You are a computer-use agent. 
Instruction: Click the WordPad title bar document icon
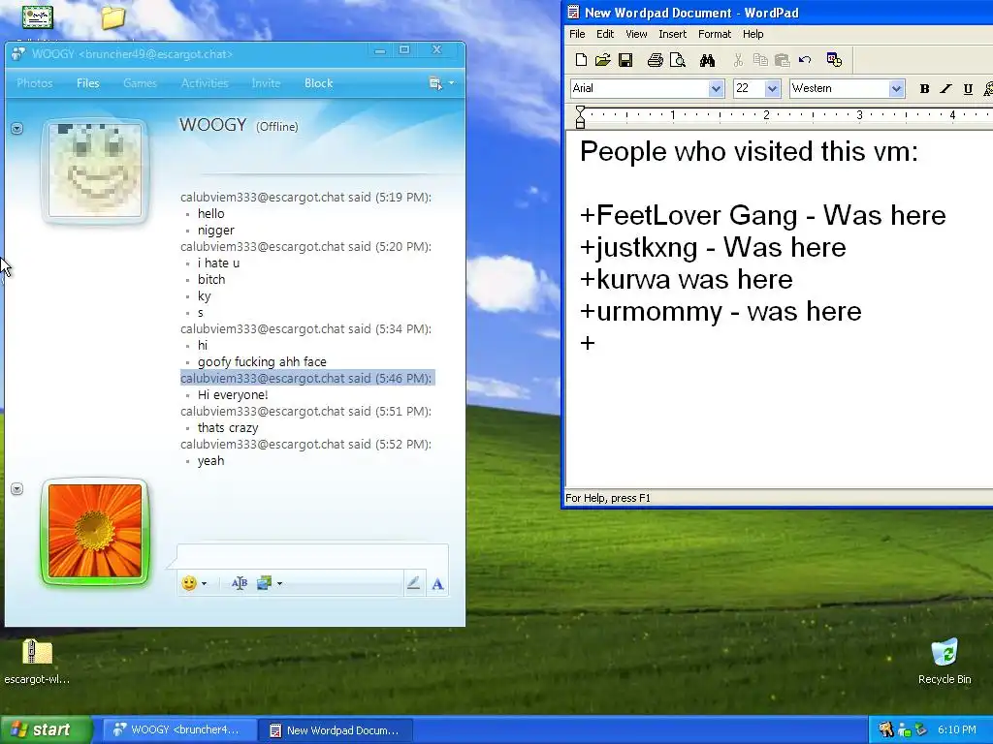573,12
